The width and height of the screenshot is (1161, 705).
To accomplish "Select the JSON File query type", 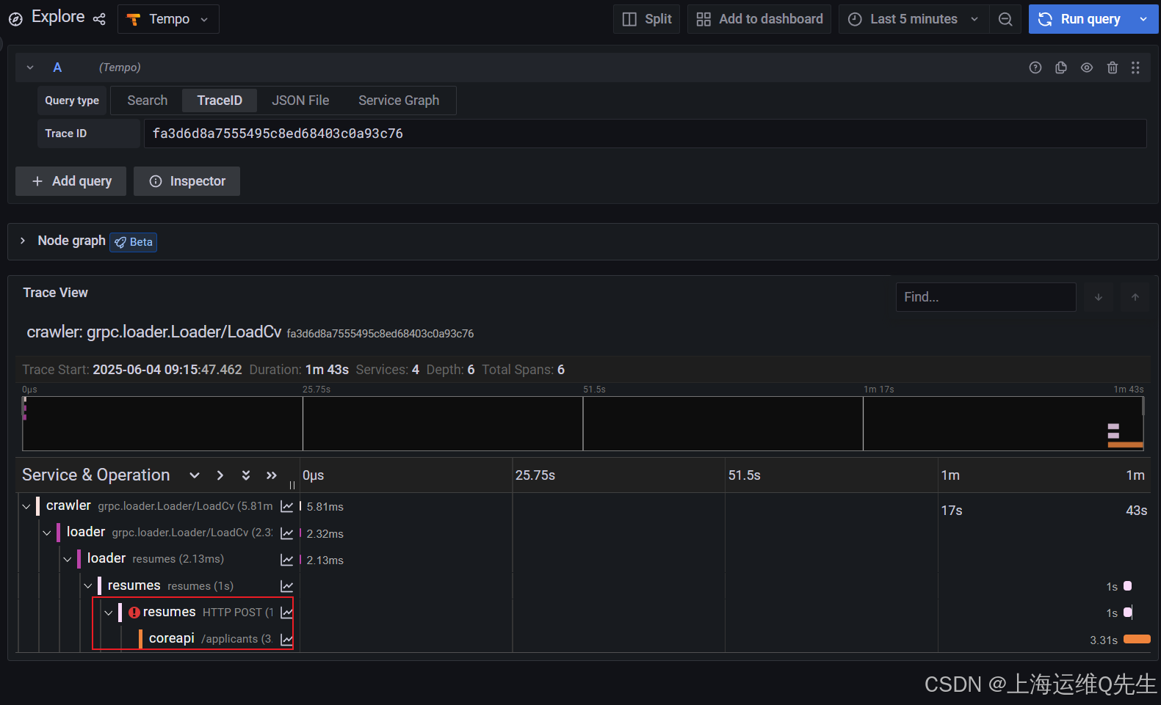I will click(x=300, y=101).
